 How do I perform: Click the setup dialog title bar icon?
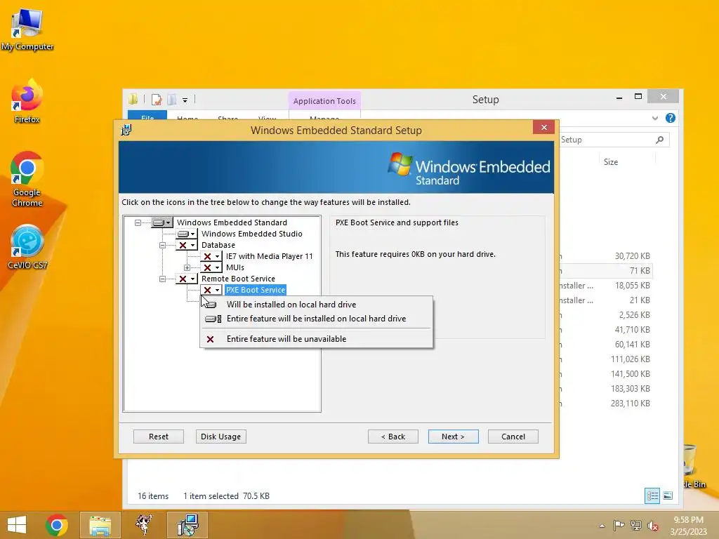click(126, 130)
